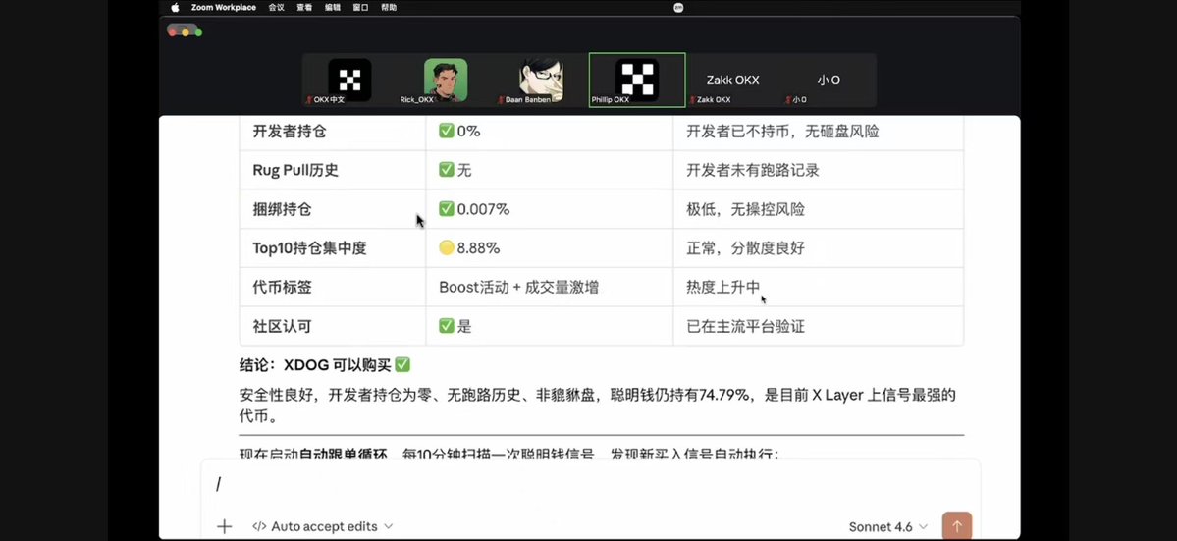This screenshot has width=1177, height=541.
Task: Click muted mic icon beside OKX中文
Action: coord(309,100)
